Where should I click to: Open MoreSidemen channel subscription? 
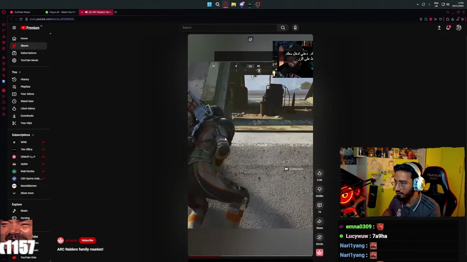click(x=28, y=186)
